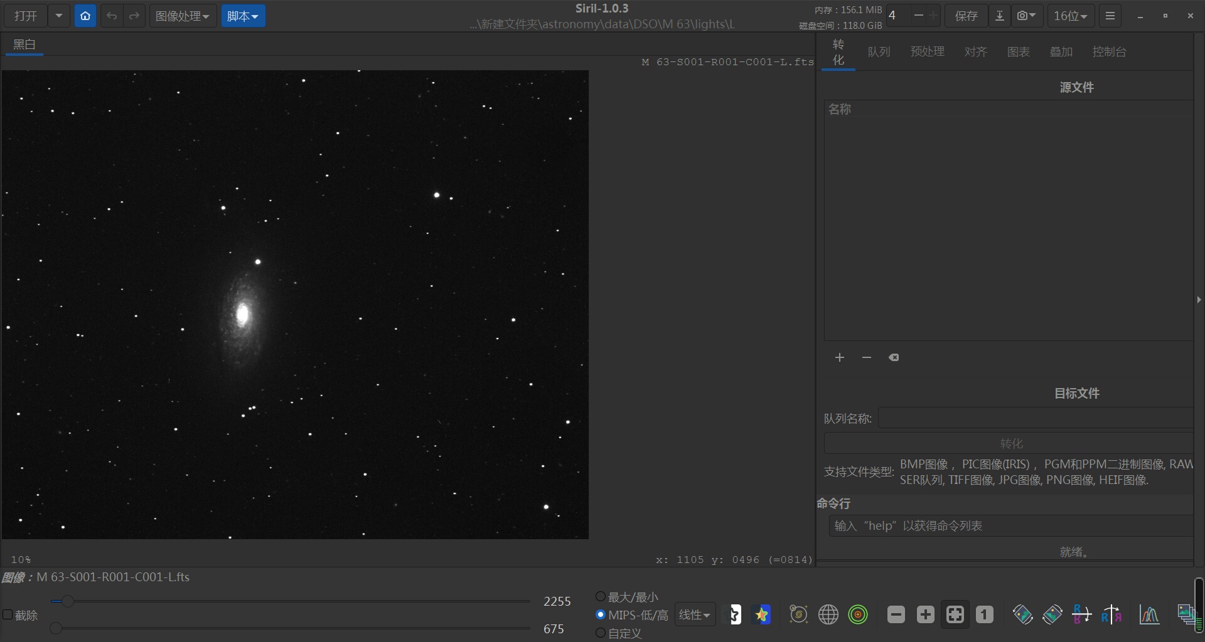Screen dimensions: 1205x642
Task: Add source files with plus icon
Action: point(840,357)
